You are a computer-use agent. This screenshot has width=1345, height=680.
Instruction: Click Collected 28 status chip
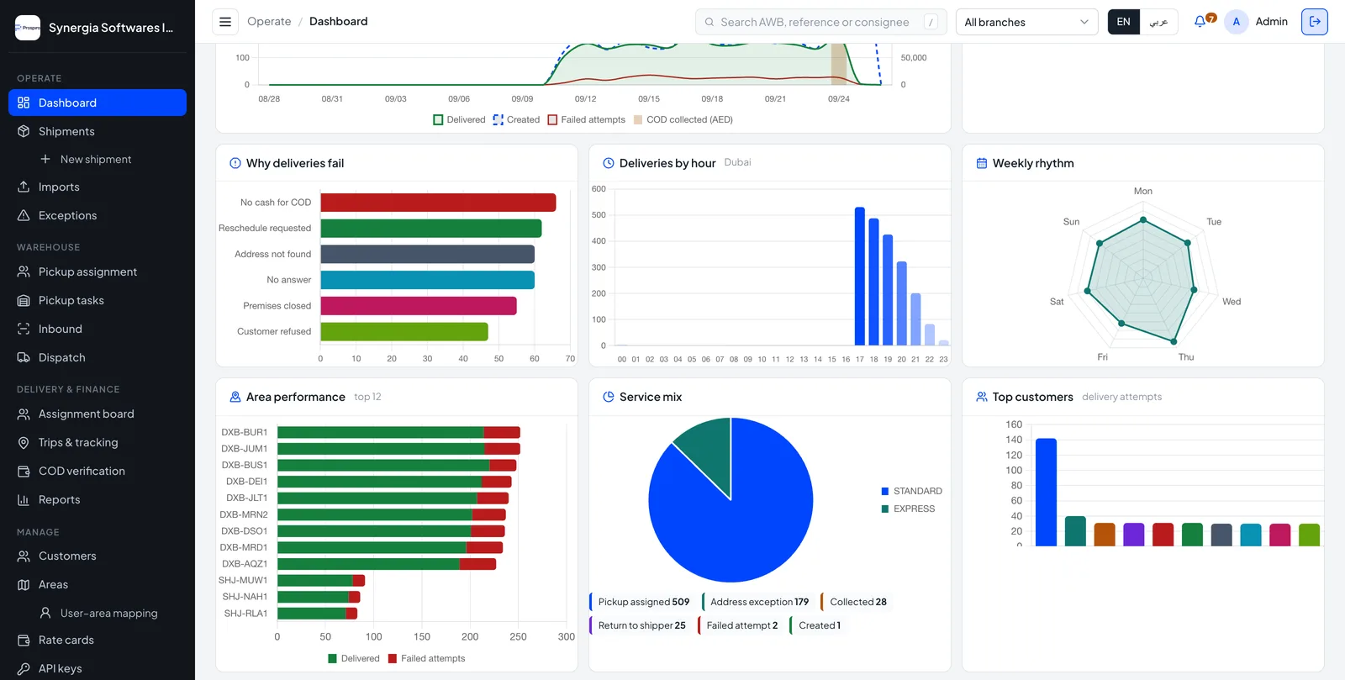[857, 602]
